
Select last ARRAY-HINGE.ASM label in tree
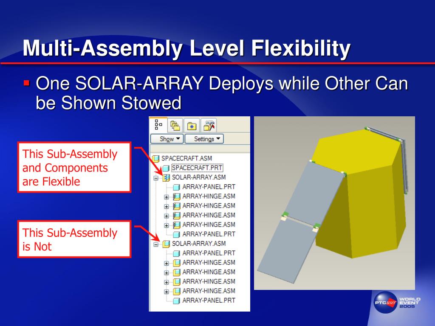tap(209, 291)
